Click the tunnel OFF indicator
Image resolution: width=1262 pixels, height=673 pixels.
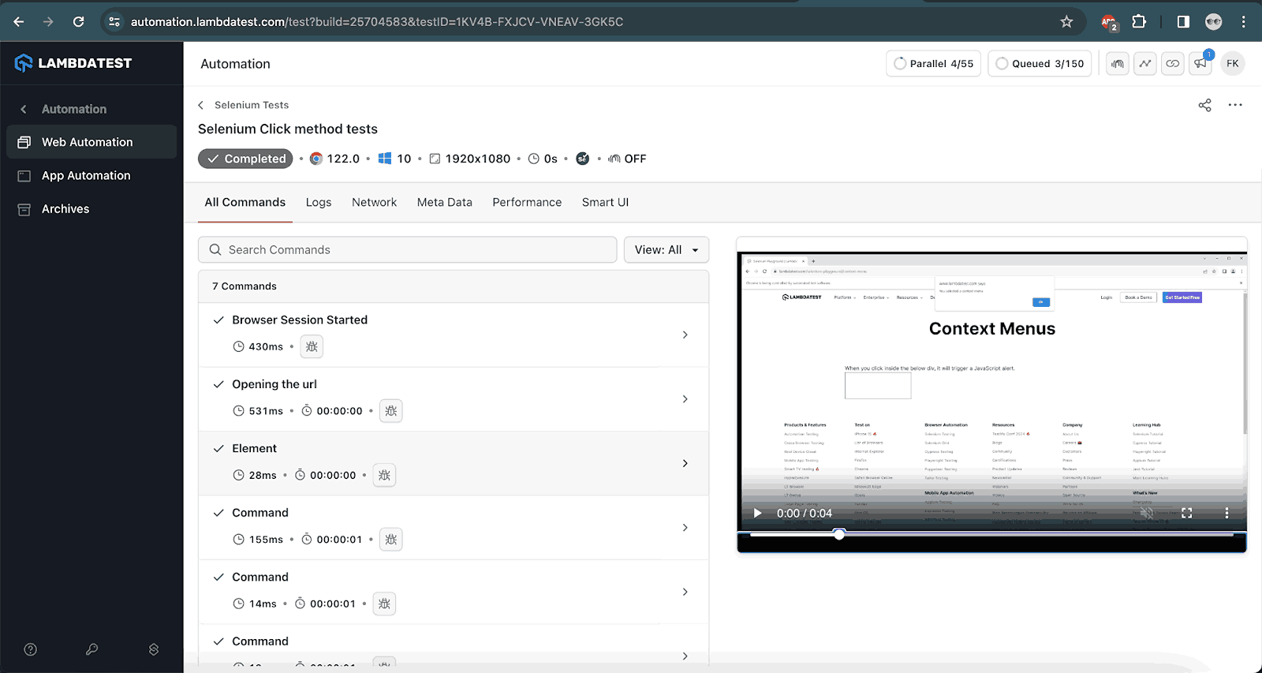[x=627, y=159]
